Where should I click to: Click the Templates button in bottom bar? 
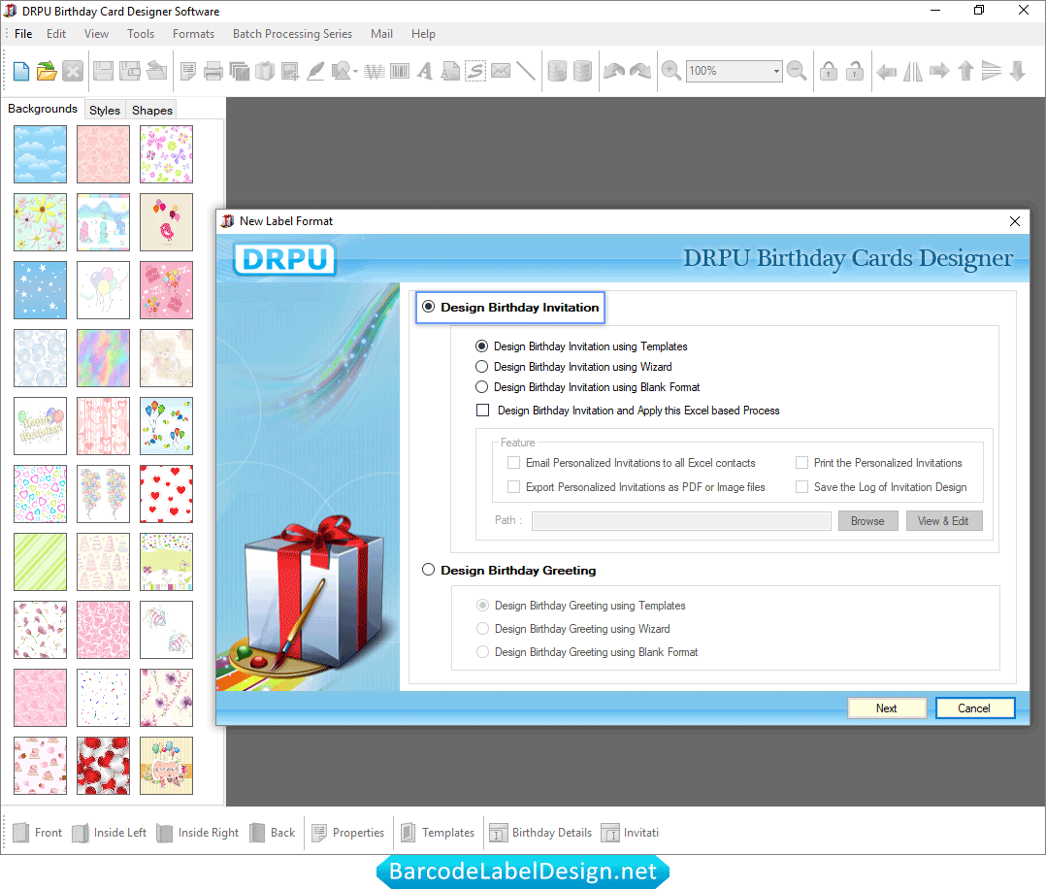[438, 833]
